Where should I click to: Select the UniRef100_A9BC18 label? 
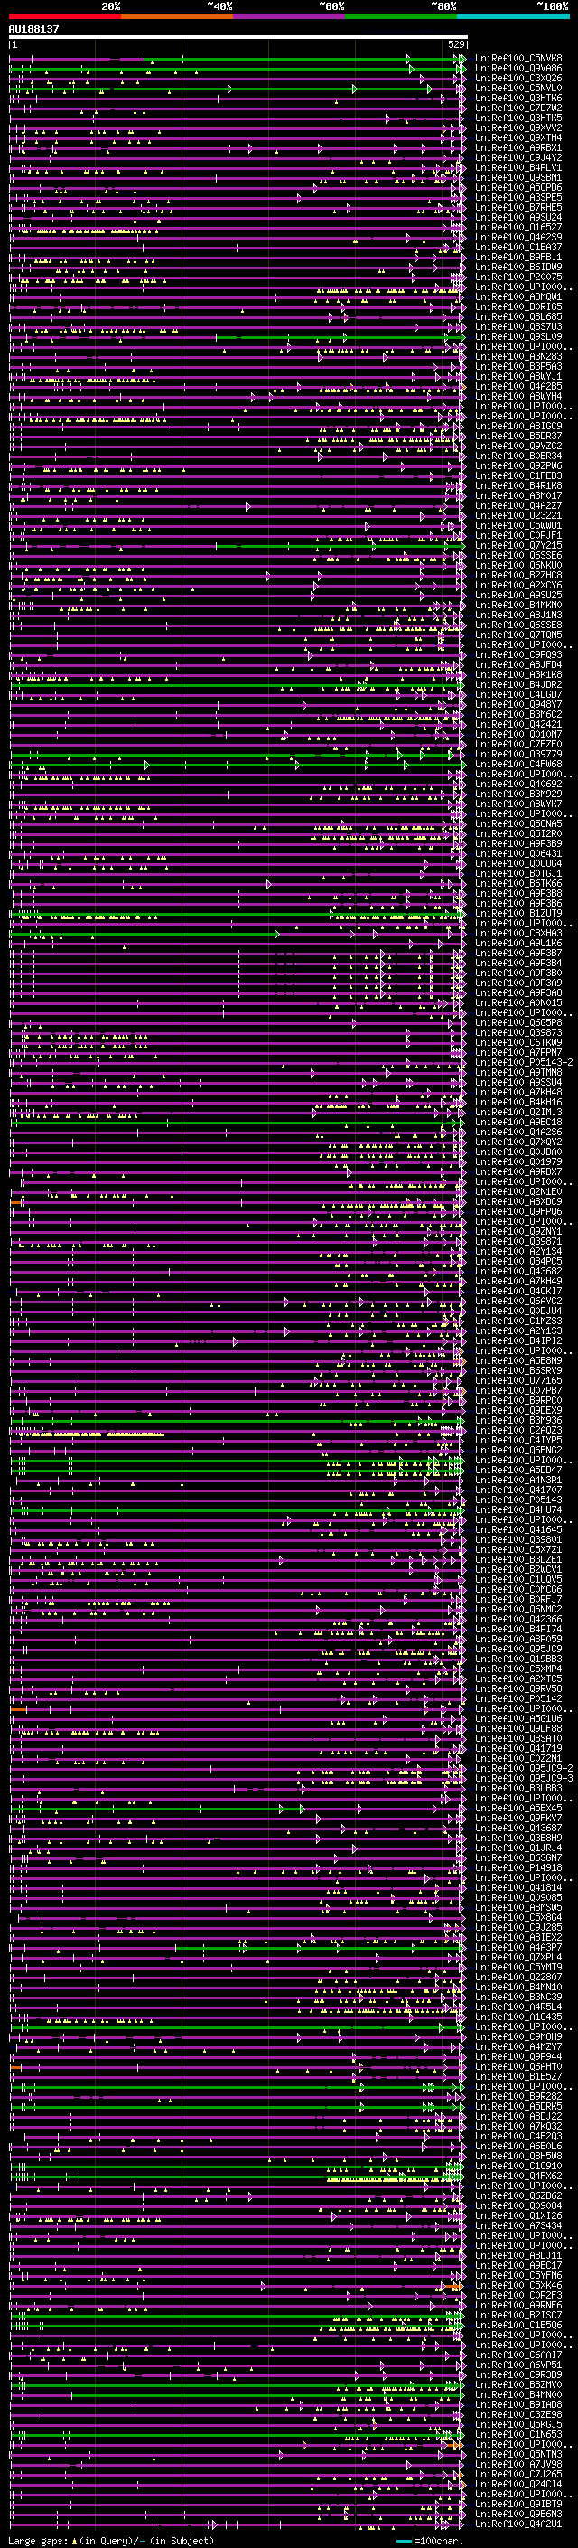coord(518,1123)
